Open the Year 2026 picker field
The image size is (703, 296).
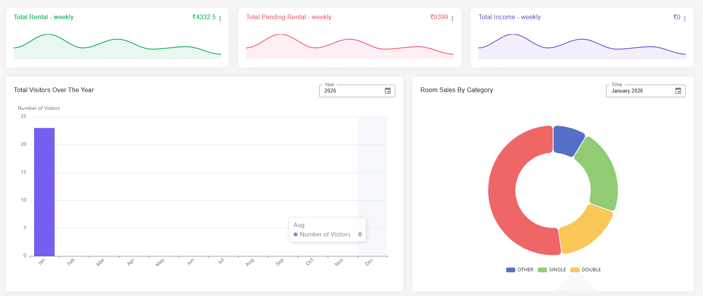(x=351, y=91)
